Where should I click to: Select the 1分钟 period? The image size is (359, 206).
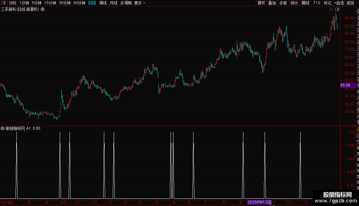(x=24, y=3)
